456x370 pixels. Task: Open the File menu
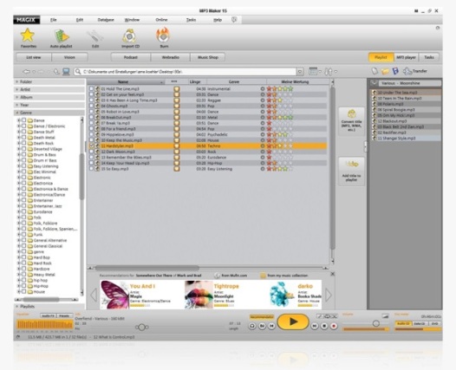53,20
